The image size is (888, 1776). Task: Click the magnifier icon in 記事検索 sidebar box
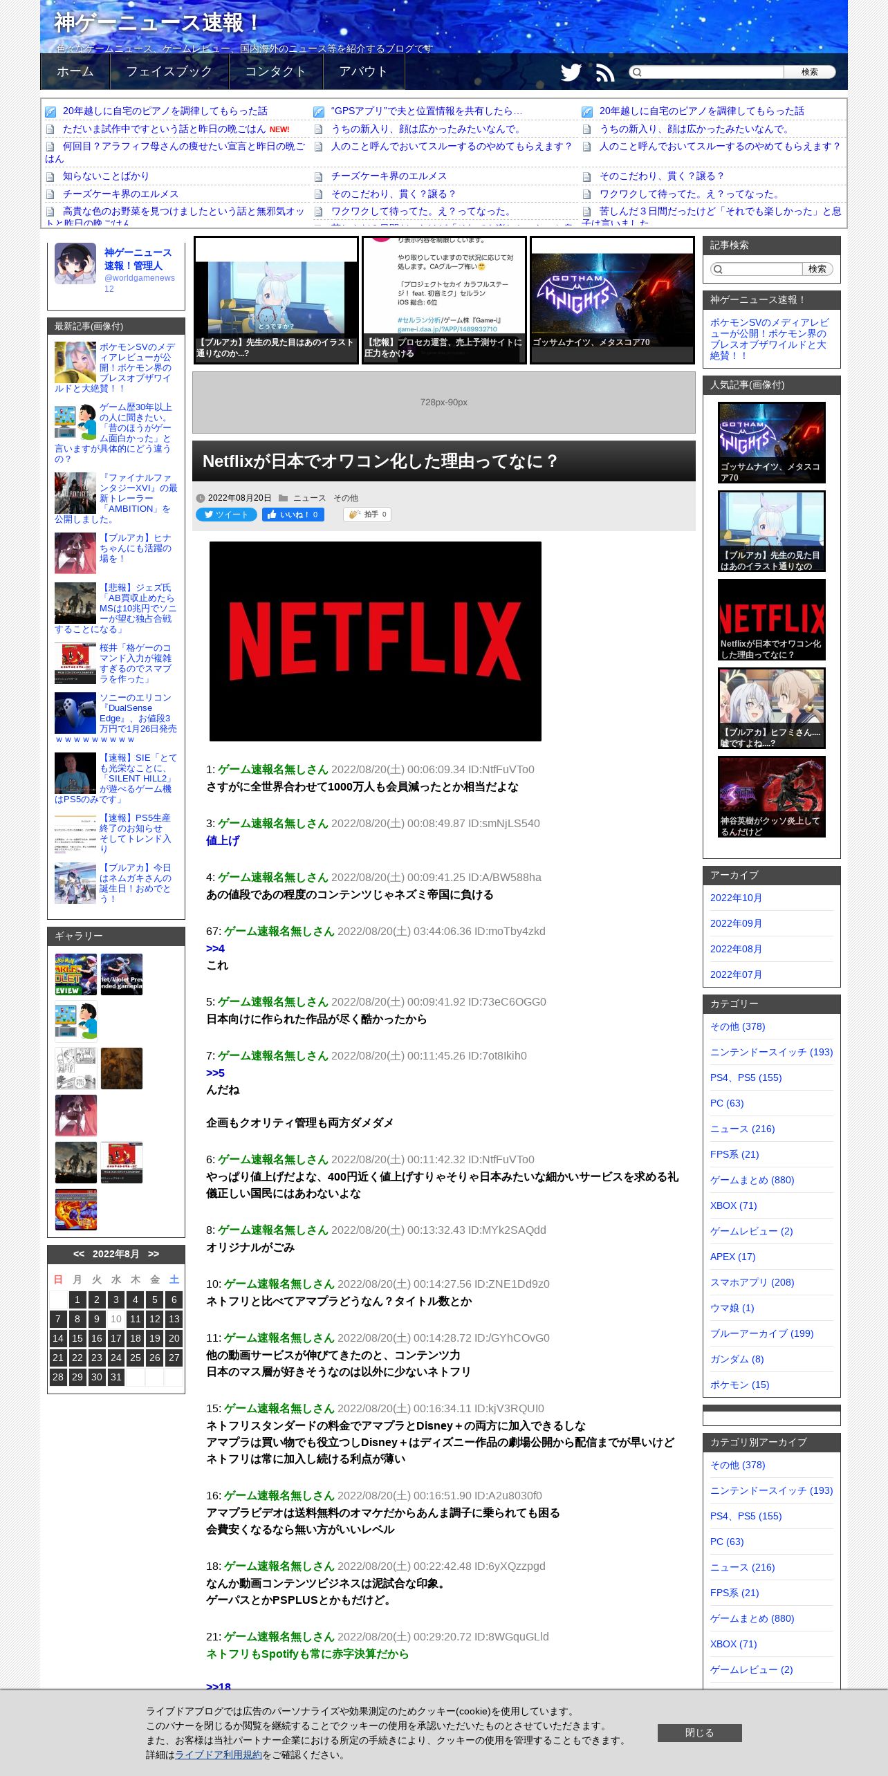pyautogui.click(x=718, y=269)
